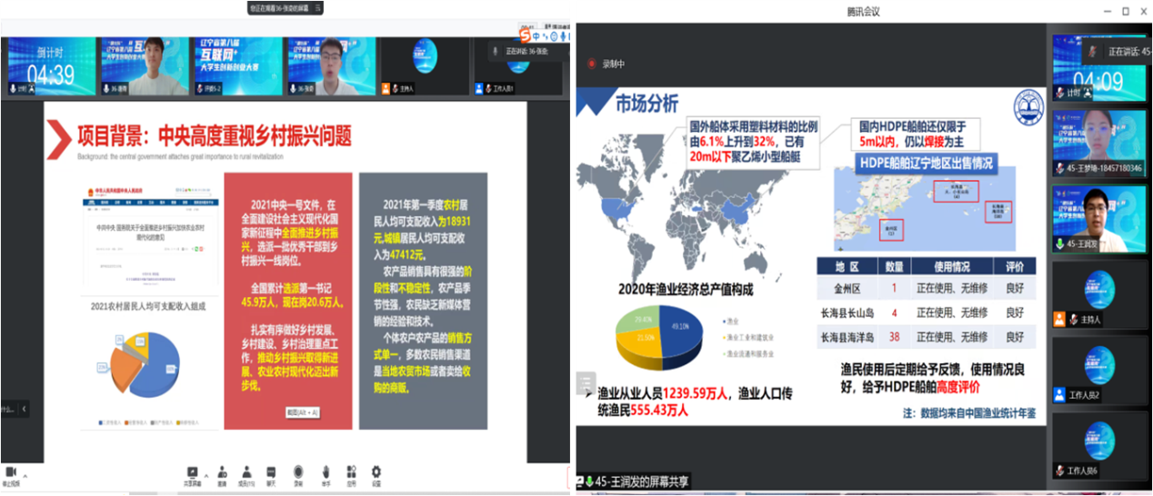Toggle the Record button in bottom toolbar
This screenshot has width=1153, height=496.
tap(297, 472)
